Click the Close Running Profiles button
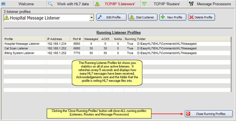This screenshot has width=236, height=121. pos(209,114)
